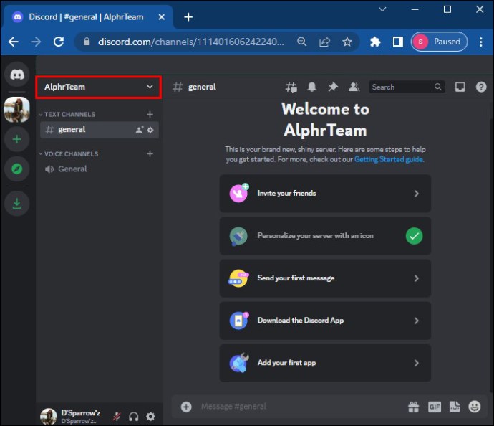Open the Paused profile button

tap(439, 42)
